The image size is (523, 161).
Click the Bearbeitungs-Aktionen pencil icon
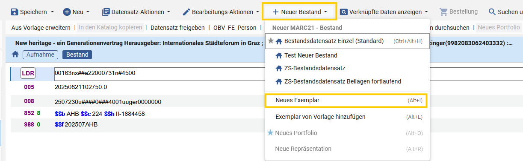(186, 12)
